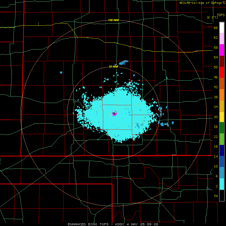This screenshot has height=226, width=226.
Task: Click legend value "2"
Action: (217, 186)
